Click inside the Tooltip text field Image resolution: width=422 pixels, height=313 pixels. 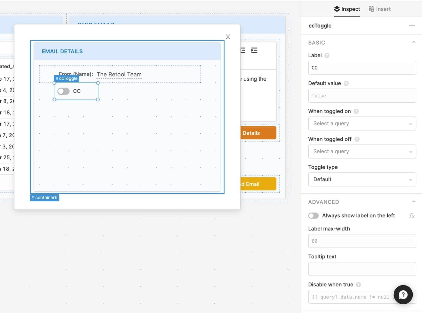click(362, 269)
